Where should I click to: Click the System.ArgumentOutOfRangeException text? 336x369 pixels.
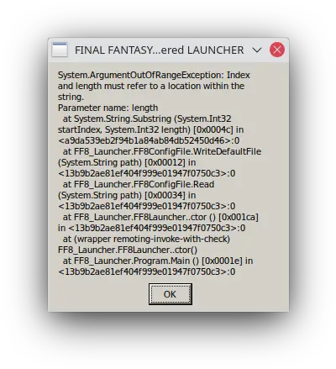click(x=141, y=75)
